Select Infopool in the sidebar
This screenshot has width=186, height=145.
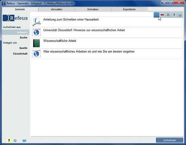(x=16, y=32)
